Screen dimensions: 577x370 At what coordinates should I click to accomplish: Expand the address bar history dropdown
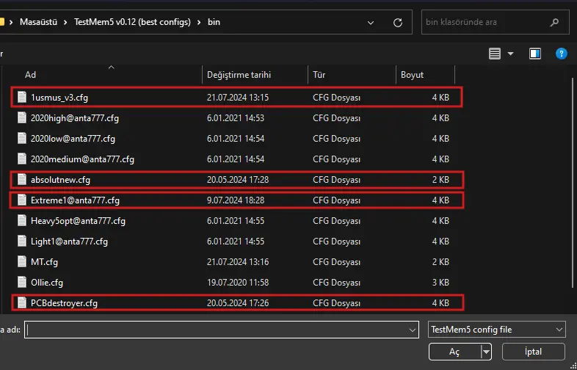click(371, 23)
